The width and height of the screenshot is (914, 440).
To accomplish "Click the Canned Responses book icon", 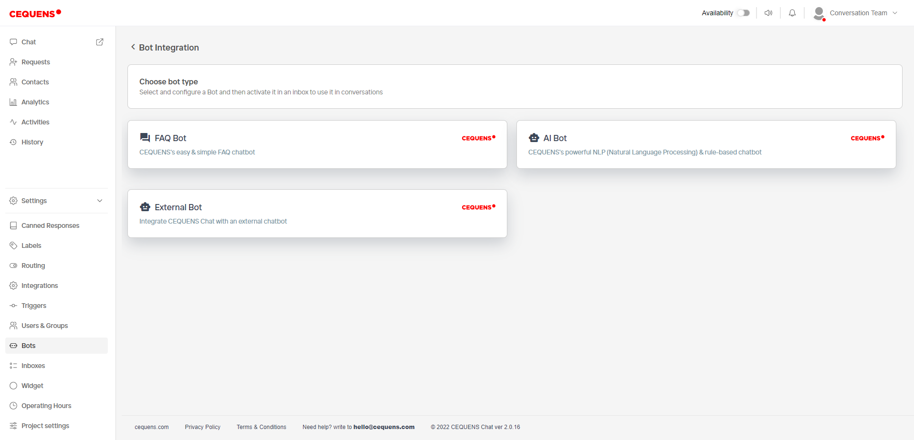I will coord(13,225).
